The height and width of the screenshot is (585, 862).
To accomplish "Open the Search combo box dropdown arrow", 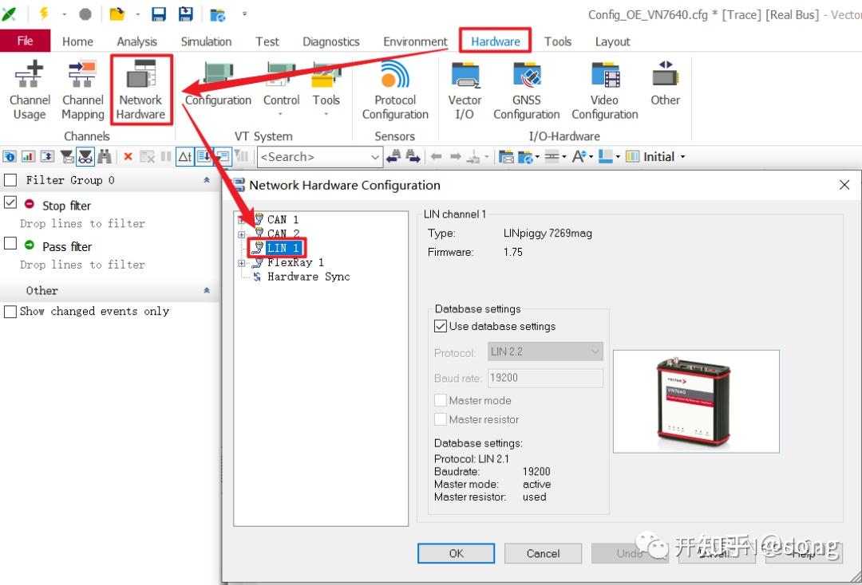I will (375, 158).
